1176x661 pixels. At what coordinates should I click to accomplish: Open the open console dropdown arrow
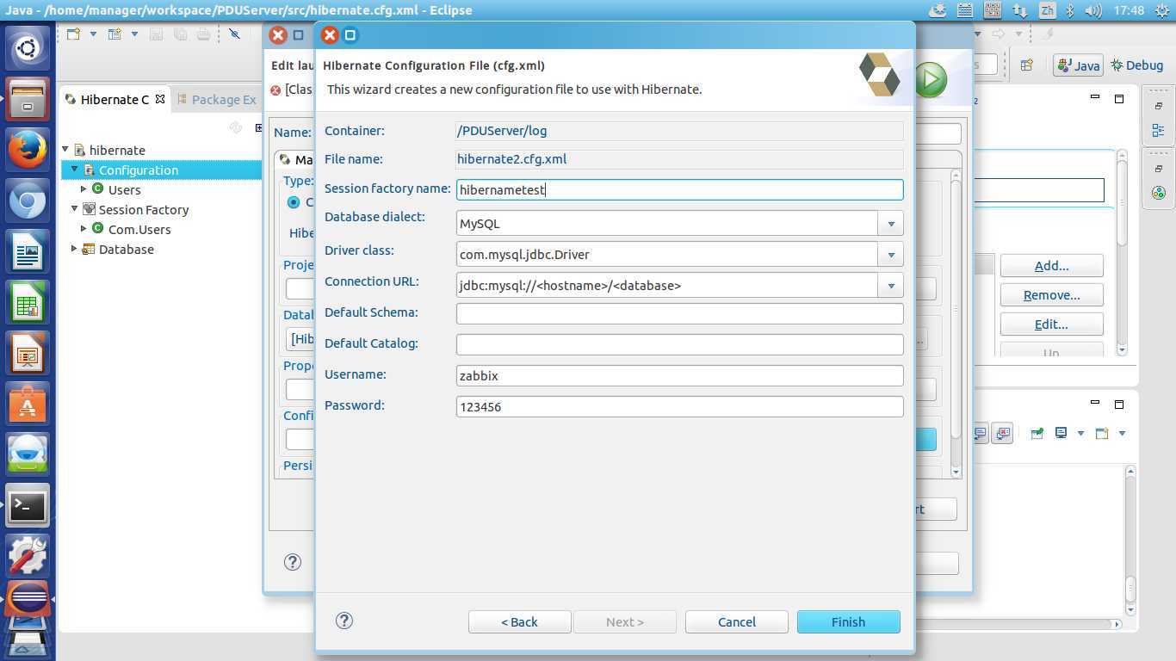[1122, 433]
